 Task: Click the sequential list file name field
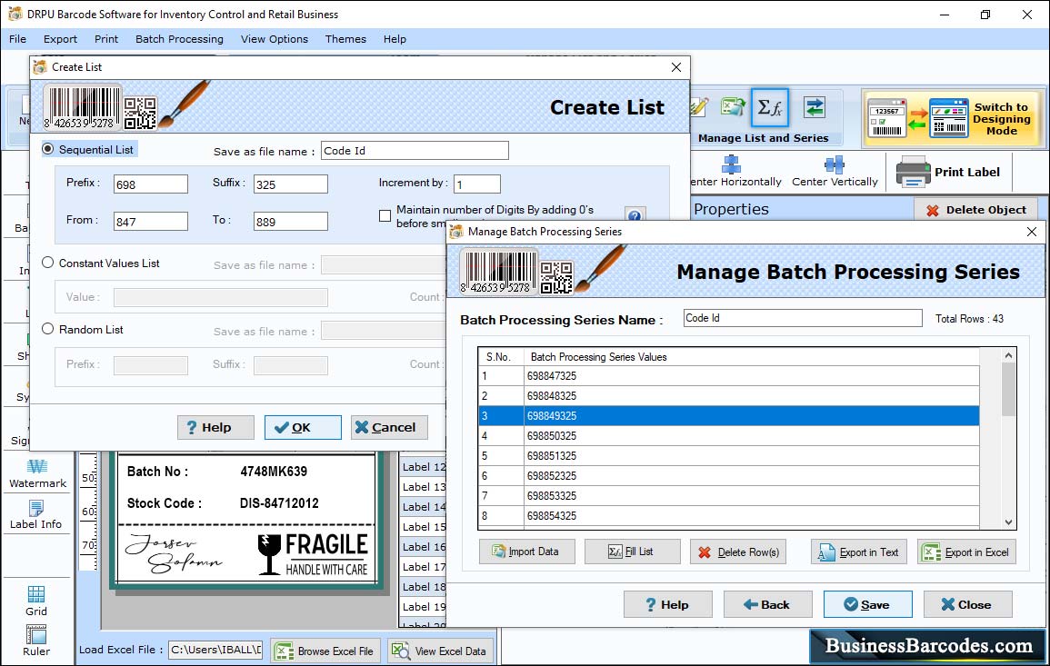point(415,151)
